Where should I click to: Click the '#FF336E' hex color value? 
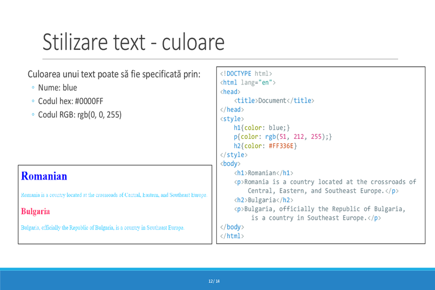pyautogui.click(x=281, y=146)
